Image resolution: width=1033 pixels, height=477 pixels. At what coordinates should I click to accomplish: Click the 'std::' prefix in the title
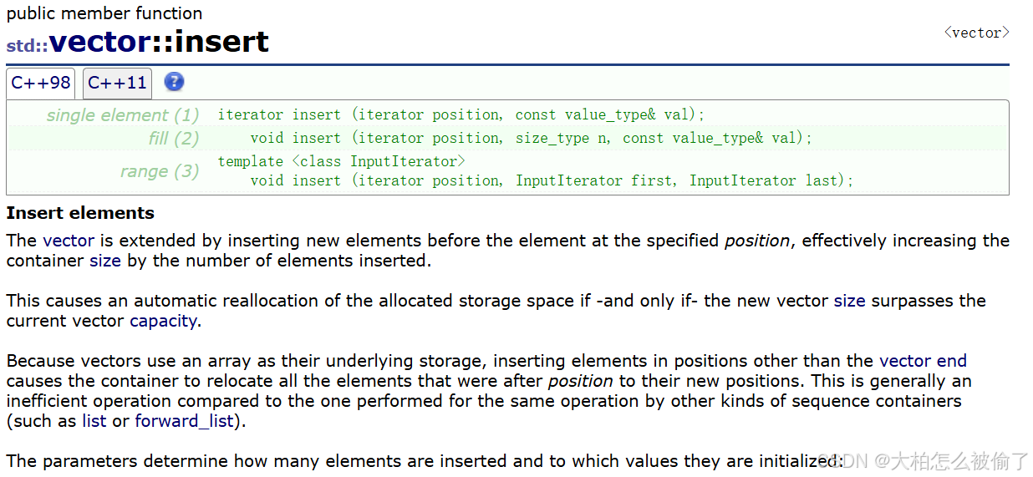click(x=27, y=45)
